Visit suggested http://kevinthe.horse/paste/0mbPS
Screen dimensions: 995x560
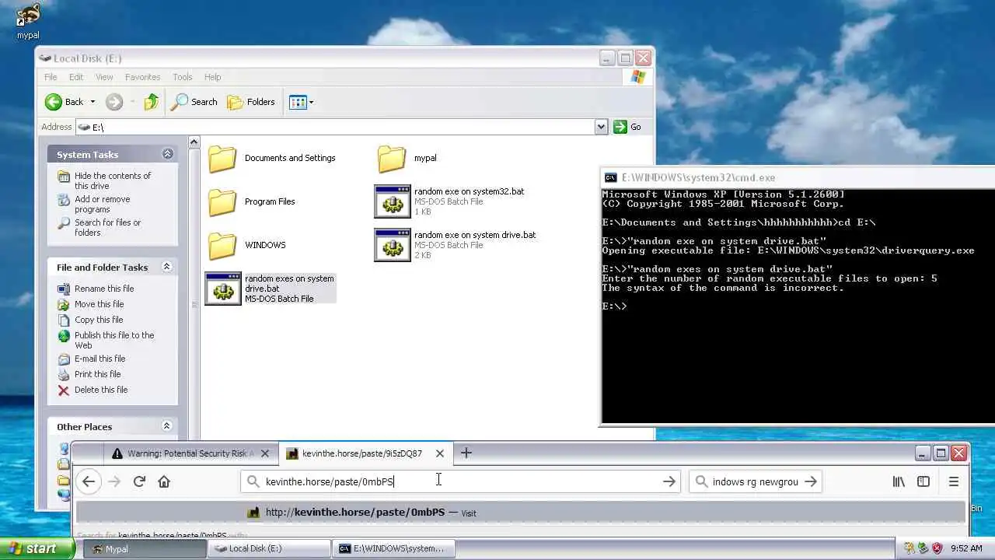[x=520, y=513]
